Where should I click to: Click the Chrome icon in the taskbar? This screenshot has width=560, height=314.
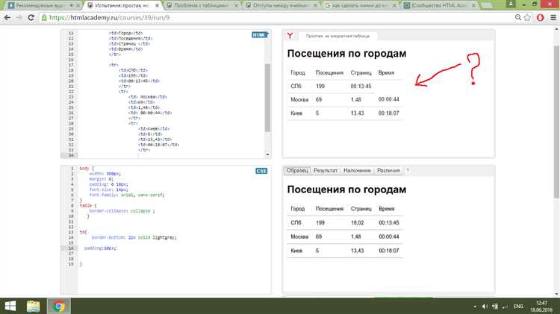point(57,306)
